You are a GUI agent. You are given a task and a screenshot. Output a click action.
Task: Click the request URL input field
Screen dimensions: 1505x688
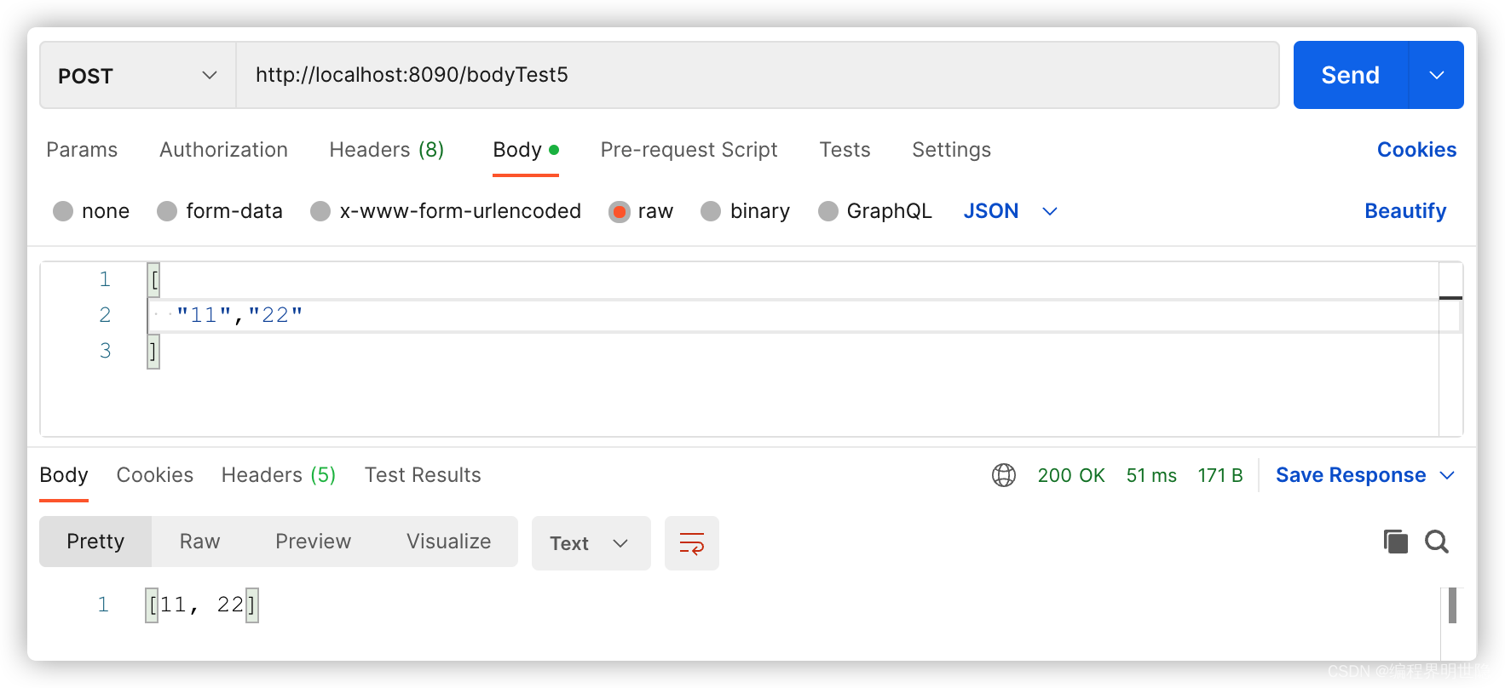pyautogui.click(x=757, y=76)
